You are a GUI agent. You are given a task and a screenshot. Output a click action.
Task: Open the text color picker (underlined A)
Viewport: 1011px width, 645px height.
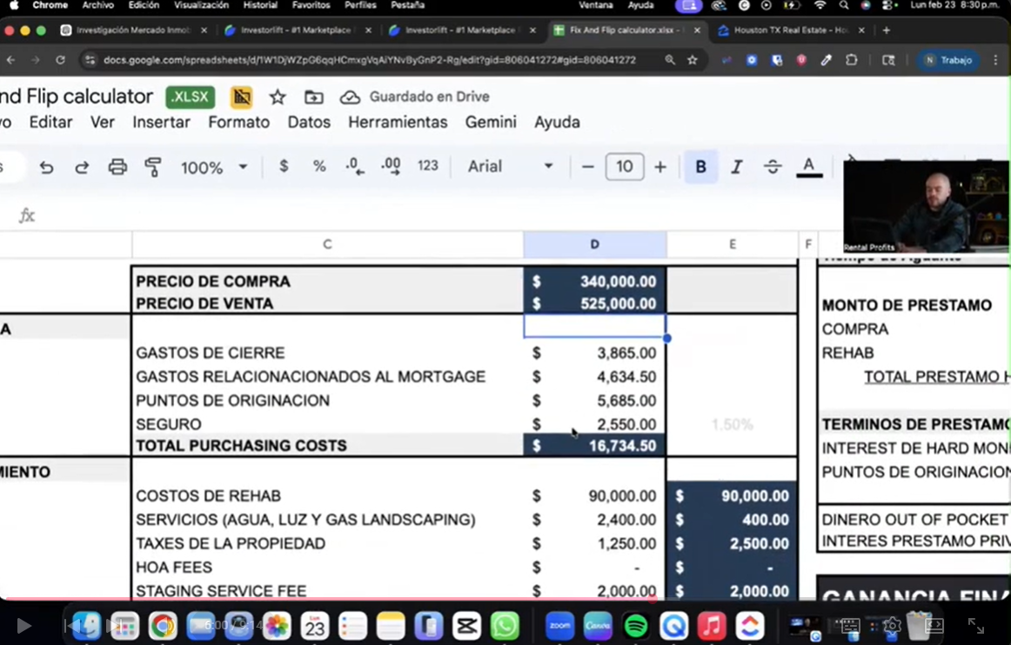coord(808,167)
